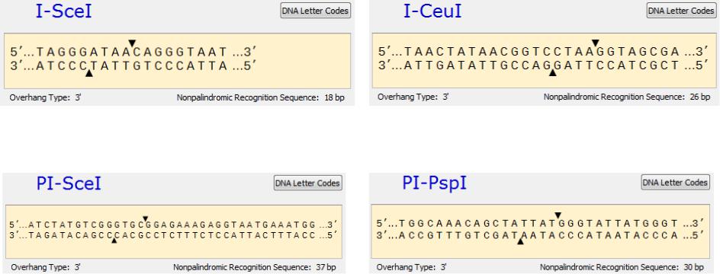Screen dimensions: 720x274
Task: Click PI-SceI top strand cut arrow
Action: tap(146, 218)
